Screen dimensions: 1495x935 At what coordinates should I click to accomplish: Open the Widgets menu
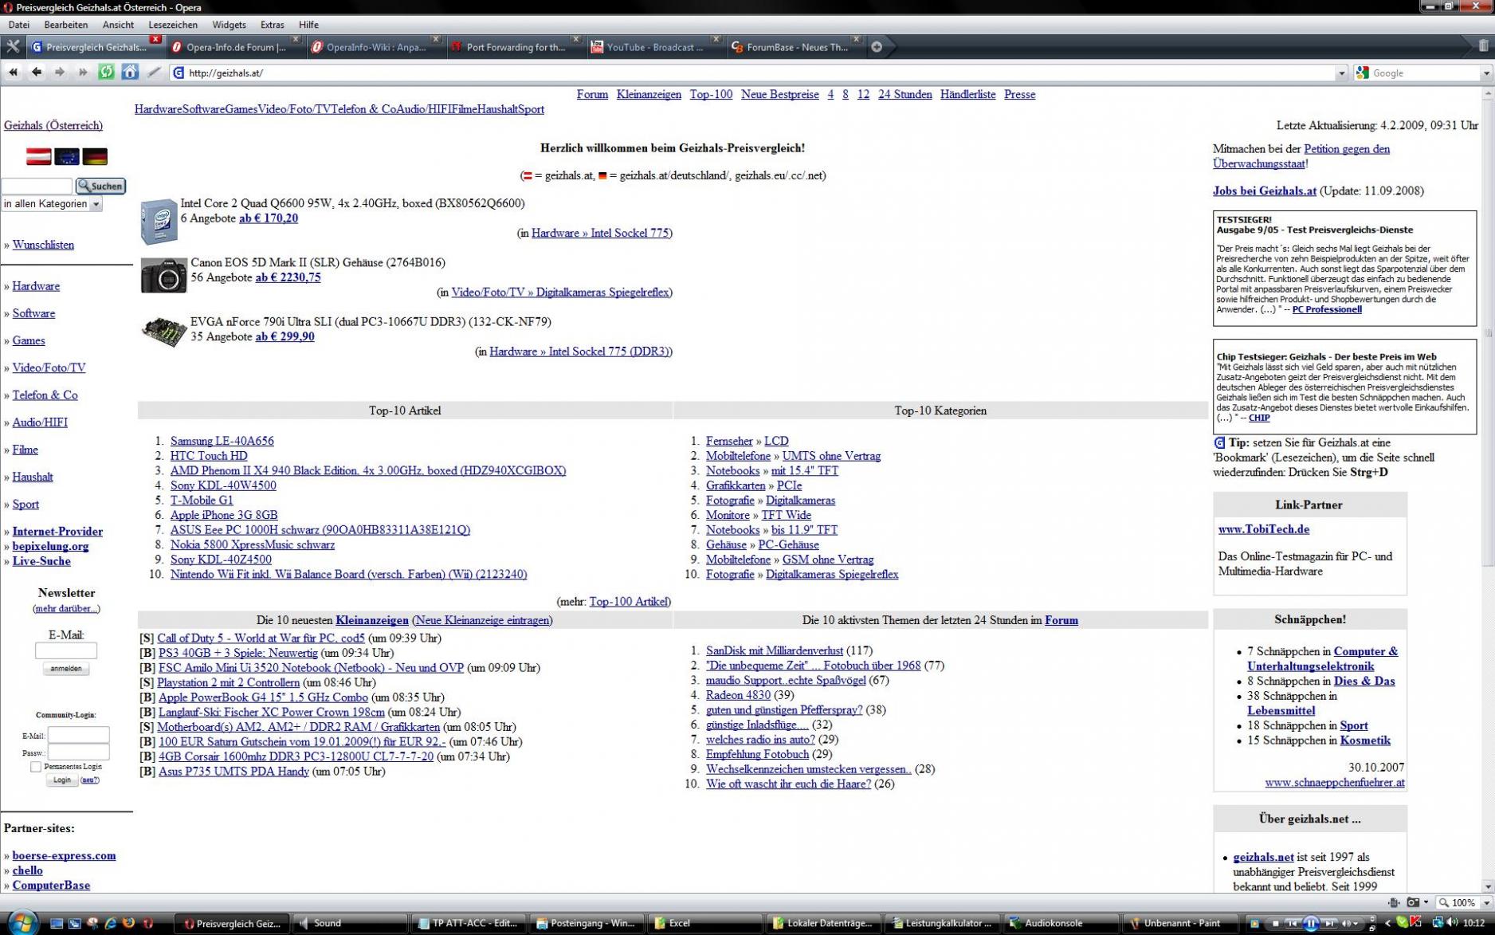229,25
